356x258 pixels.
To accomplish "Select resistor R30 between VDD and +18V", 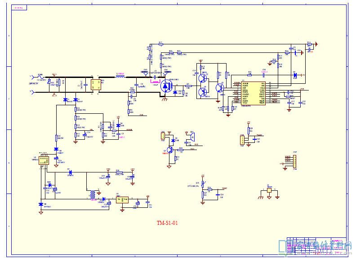I will point(119,172).
